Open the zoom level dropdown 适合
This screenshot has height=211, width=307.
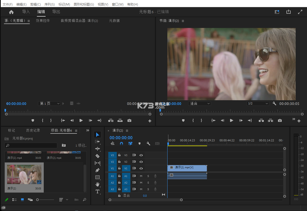click(x=199, y=103)
